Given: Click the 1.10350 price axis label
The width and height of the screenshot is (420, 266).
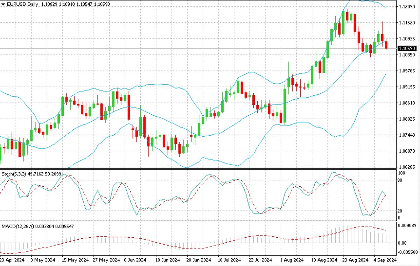Looking at the screenshot, I should pyautogui.click(x=407, y=55).
